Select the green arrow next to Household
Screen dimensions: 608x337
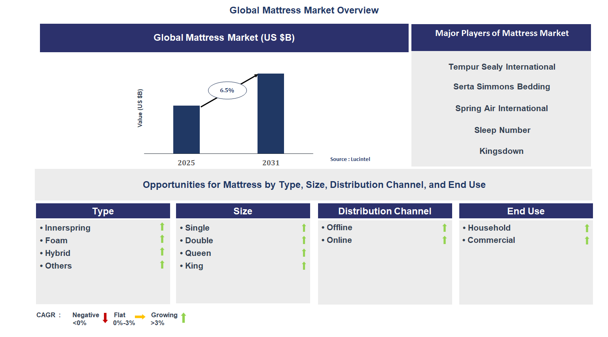tap(587, 227)
